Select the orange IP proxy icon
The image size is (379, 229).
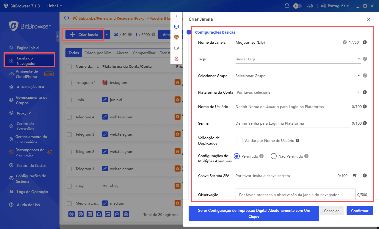pyautogui.click(x=176, y=37)
